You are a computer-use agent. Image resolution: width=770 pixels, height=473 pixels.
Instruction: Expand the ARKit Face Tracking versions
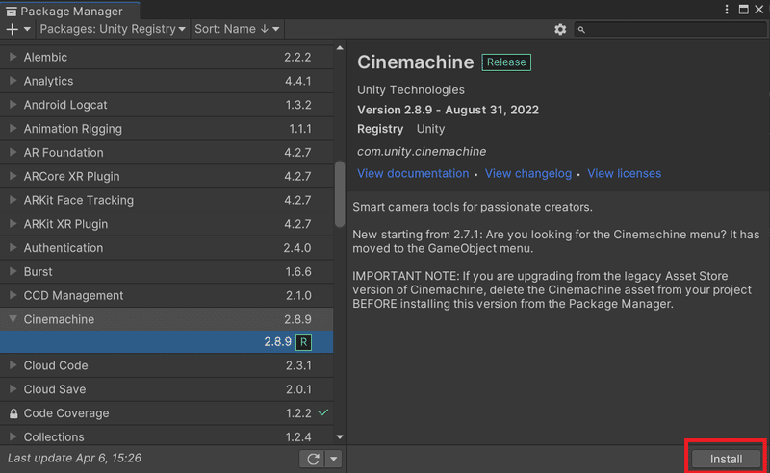(x=13, y=200)
